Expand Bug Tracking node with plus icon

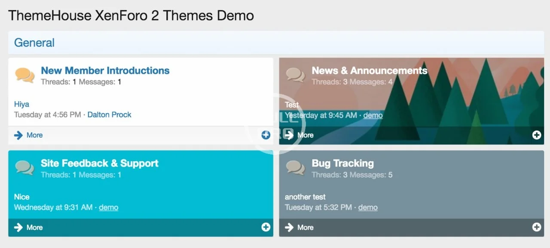[537, 227]
